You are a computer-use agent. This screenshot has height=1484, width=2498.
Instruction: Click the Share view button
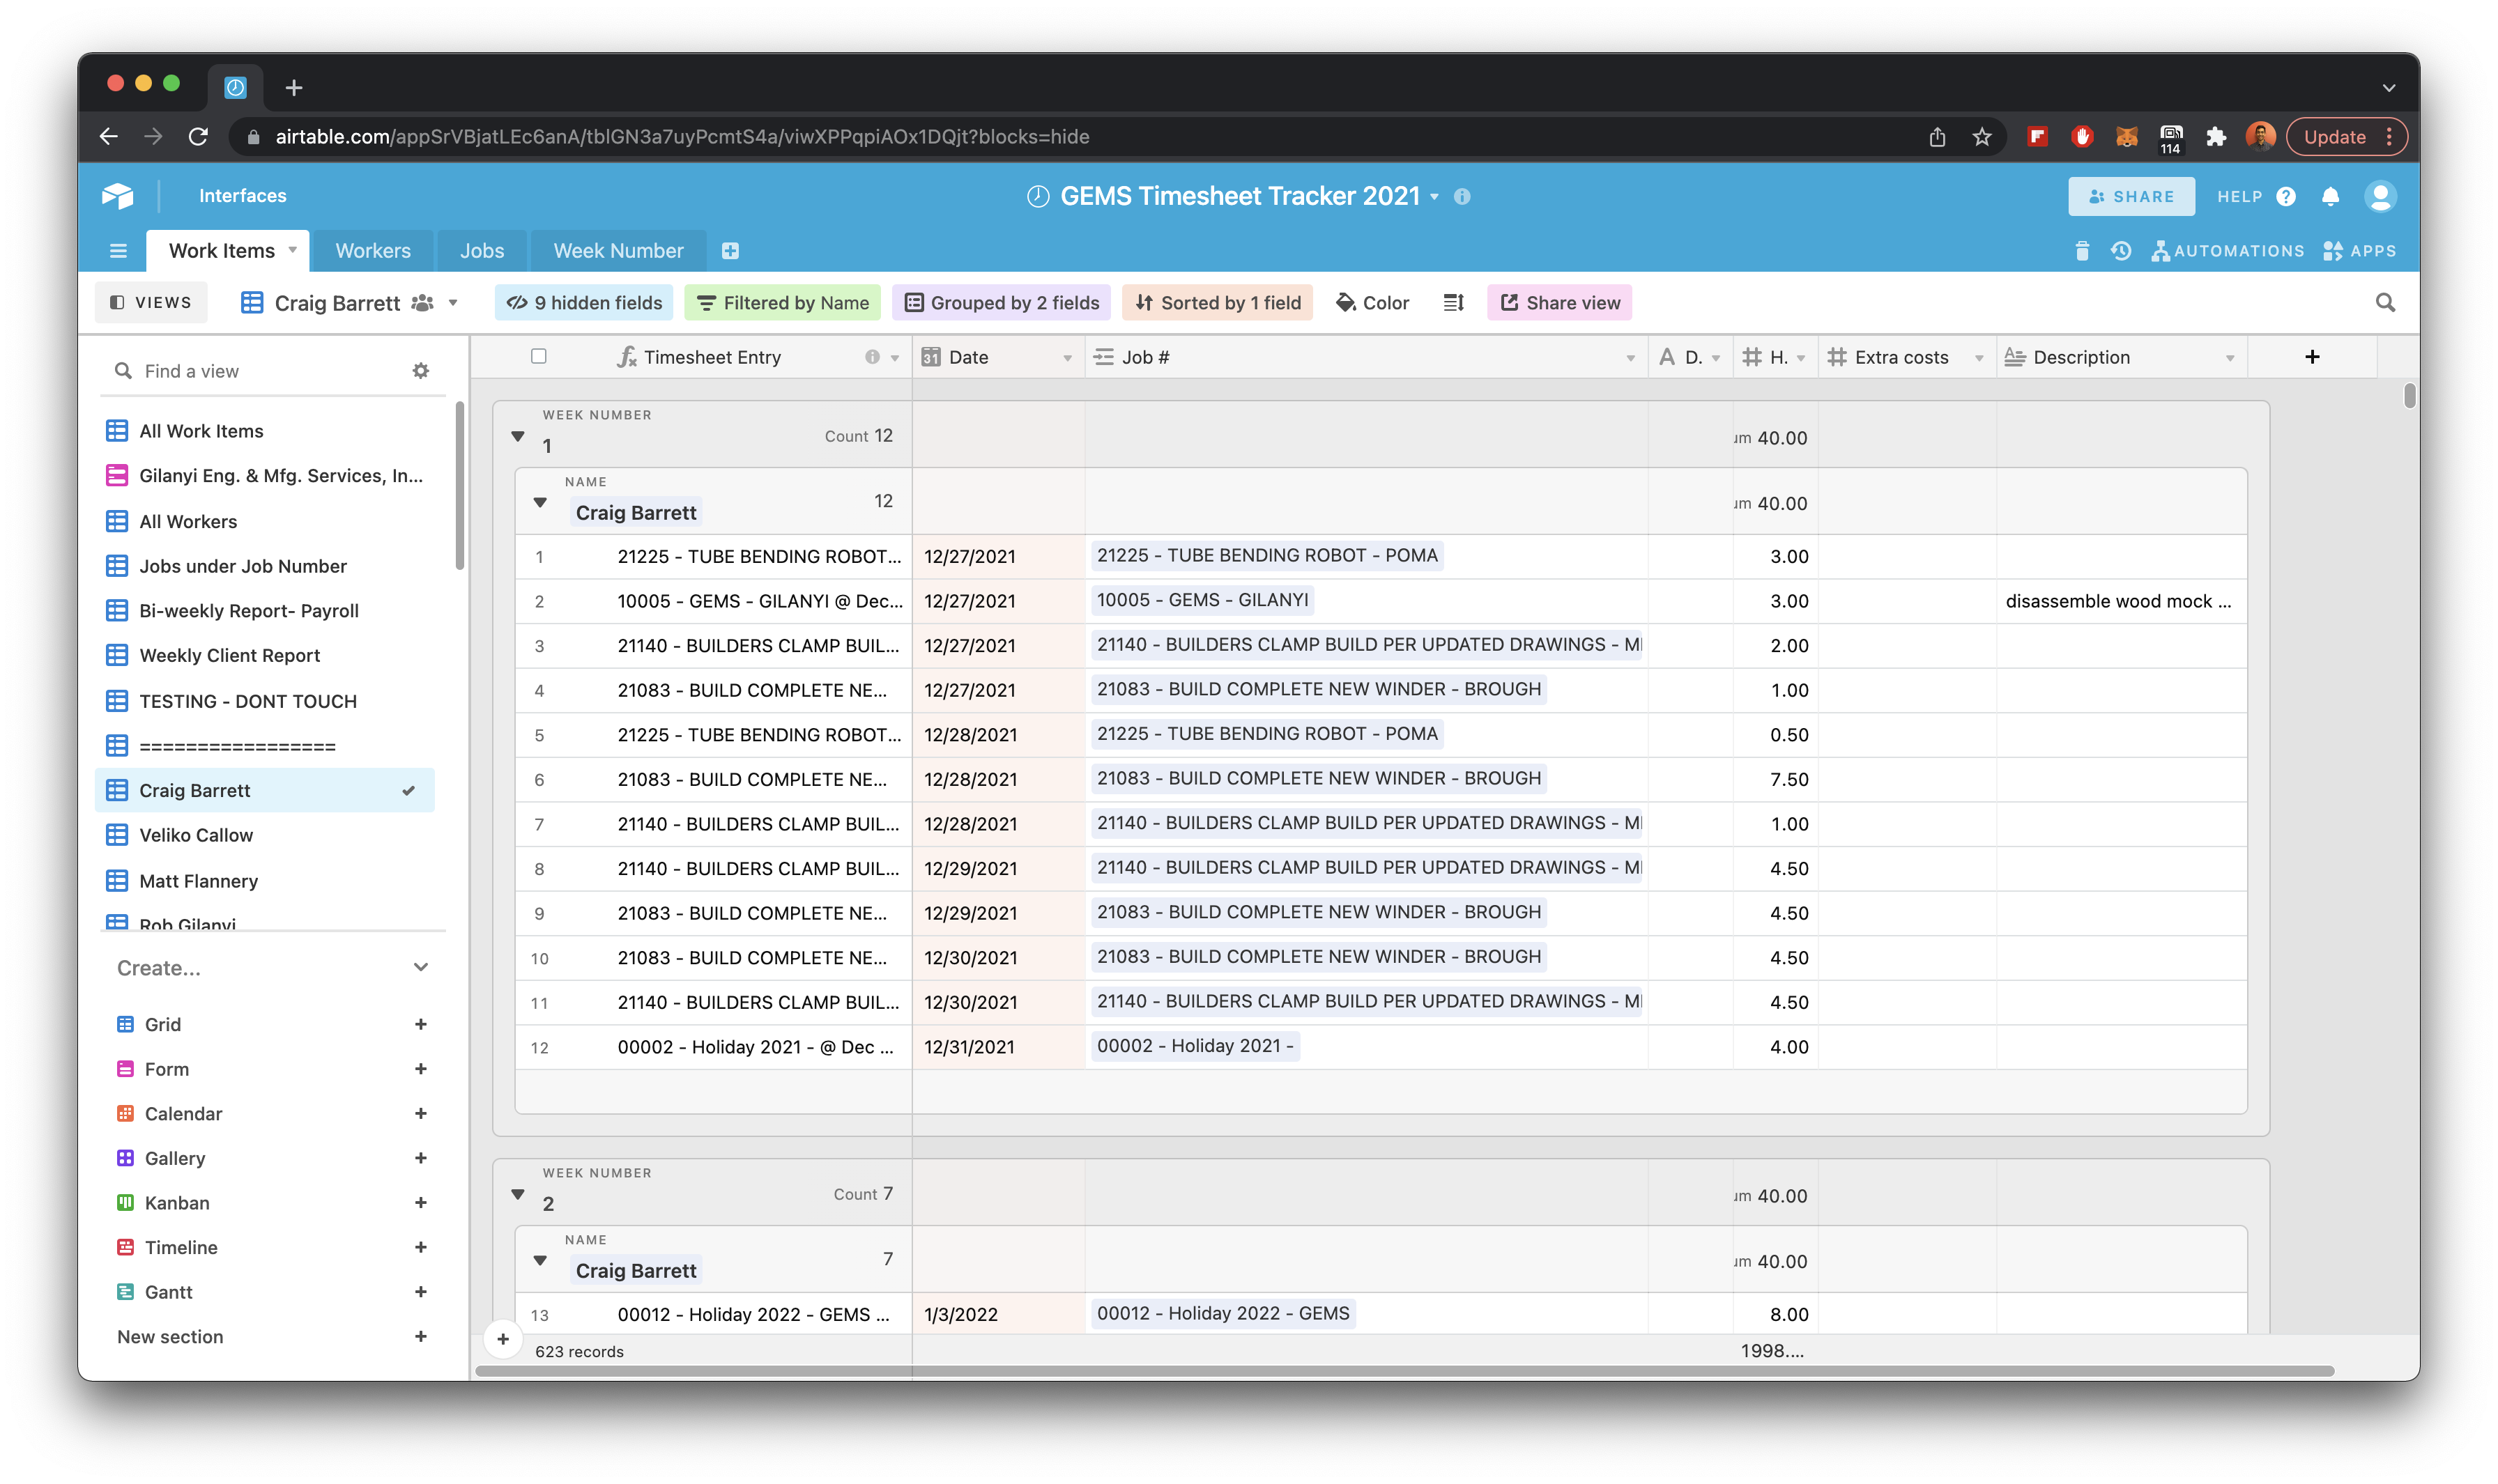1560,303
